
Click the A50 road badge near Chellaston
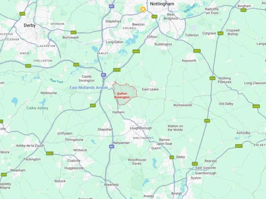28,66
